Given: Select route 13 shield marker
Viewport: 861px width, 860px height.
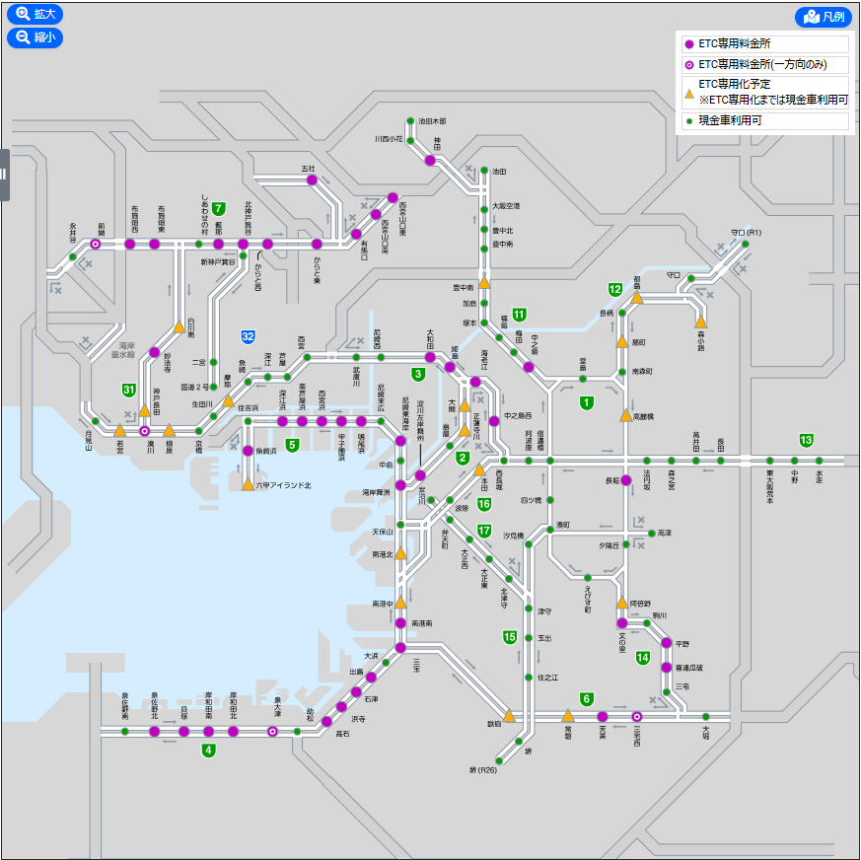Looking at the screenshot, I should (x=806, y=440).
